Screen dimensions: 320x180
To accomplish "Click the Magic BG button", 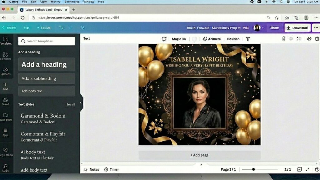I will coord(179,39).
